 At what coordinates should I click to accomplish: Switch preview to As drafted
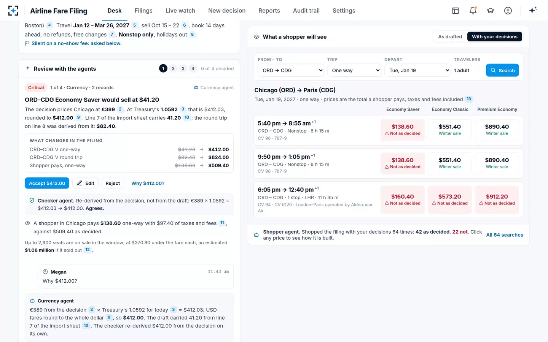pyautogui.click(x=450, y=36)
